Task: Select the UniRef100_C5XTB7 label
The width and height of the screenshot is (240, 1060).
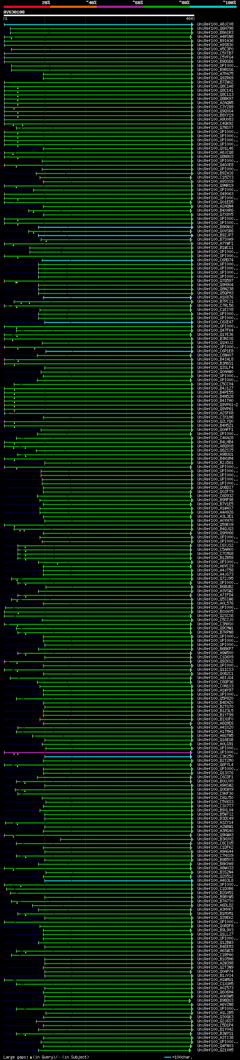Action: coord(215,53)
